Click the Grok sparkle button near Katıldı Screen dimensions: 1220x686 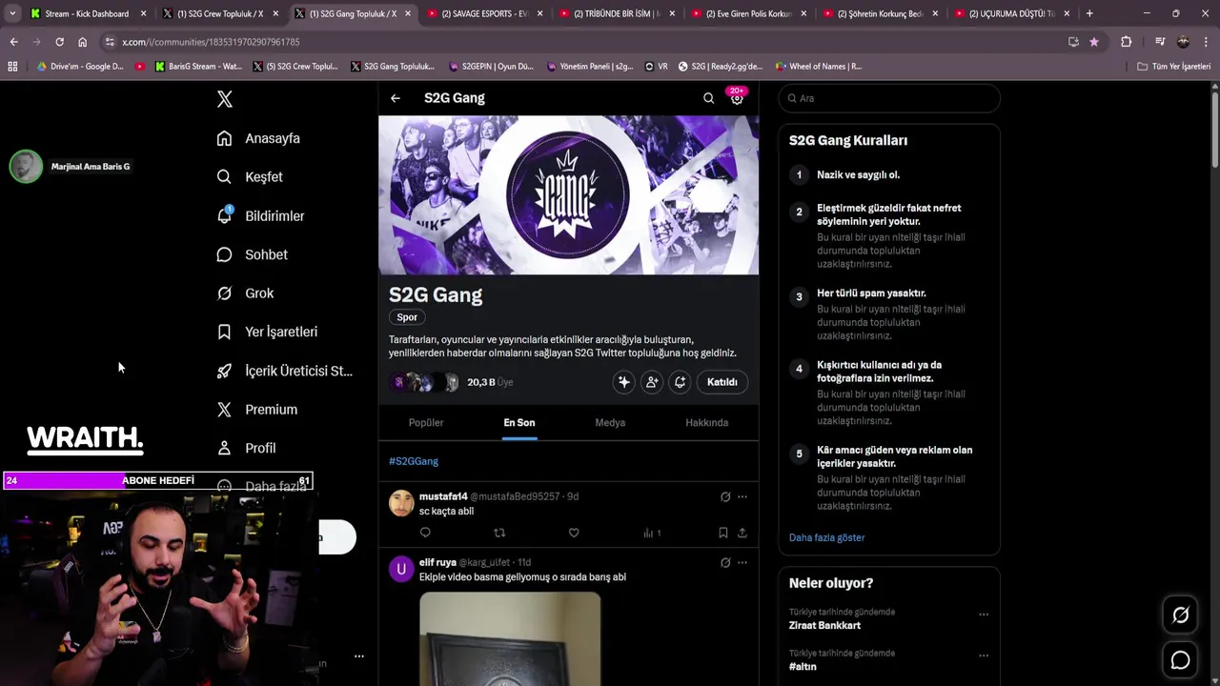(624, 382)
